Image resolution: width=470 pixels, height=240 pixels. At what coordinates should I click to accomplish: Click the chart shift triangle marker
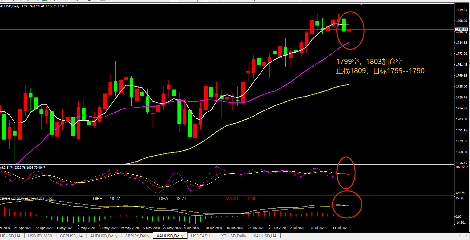point(361,4)
